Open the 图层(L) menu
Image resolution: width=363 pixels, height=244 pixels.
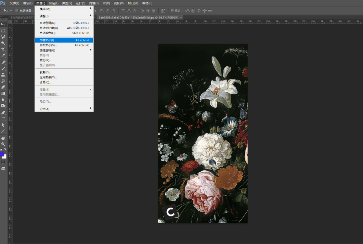(x=54, y=3)
